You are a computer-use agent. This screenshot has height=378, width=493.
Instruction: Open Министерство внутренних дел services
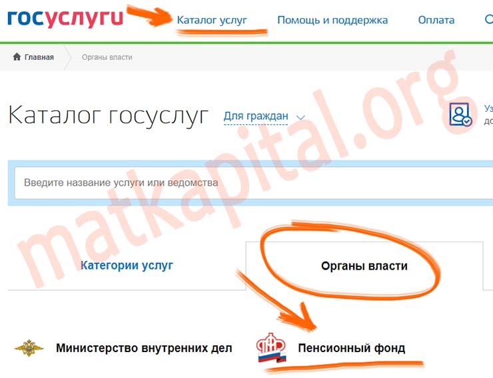pyautogui.click(x=144, y=348)
